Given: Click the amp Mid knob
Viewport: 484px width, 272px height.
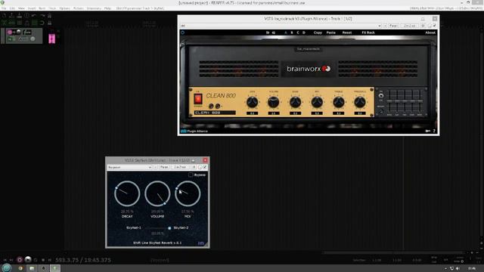Looking at the screenshot, I should click(317, 102).
